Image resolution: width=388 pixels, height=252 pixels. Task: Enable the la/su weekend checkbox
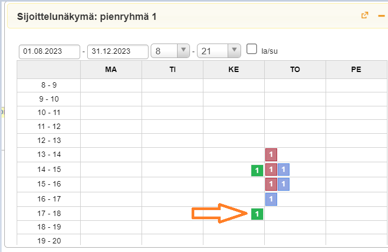point(251,49)
